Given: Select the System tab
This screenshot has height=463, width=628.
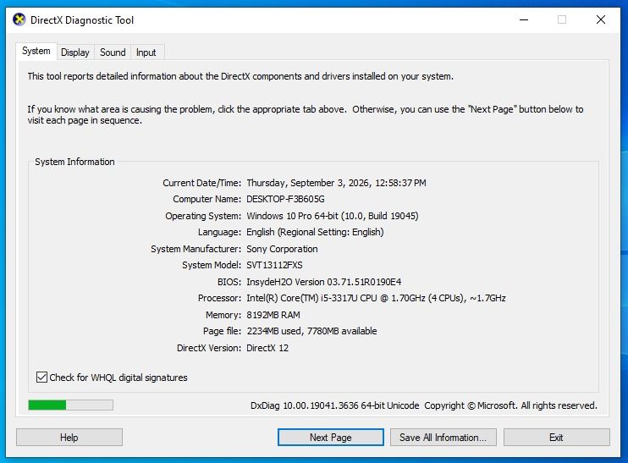Looking at the screenshot, I should [x=36, y=52].
